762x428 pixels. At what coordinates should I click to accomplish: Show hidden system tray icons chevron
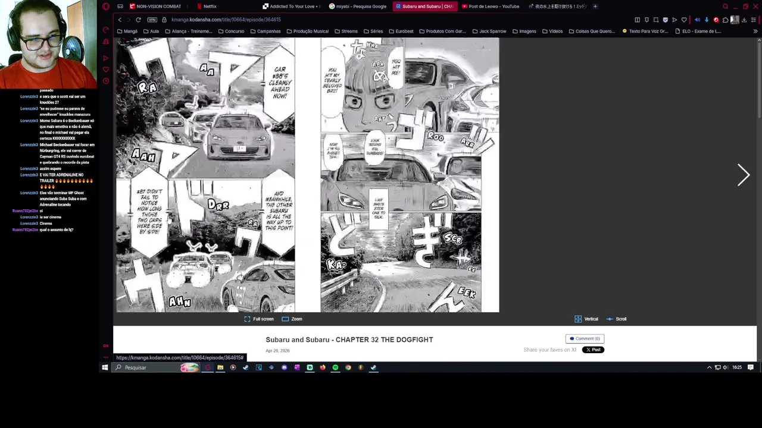[709, 367]
